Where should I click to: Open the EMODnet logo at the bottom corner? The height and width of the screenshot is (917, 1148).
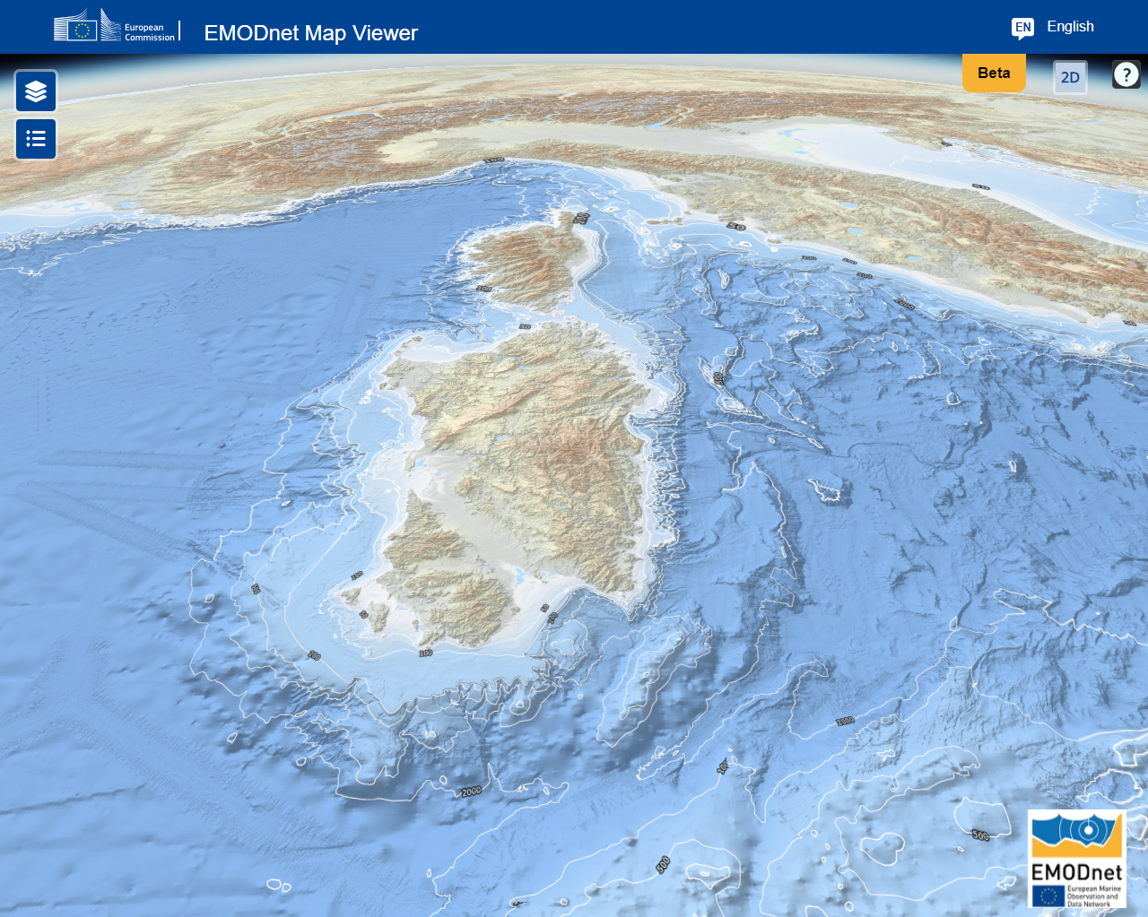(x=1076, y=859)
